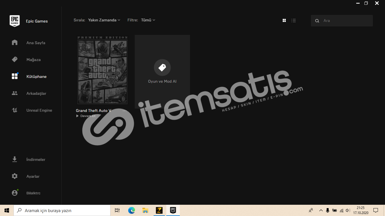The height and width of the screenshot is (216, 385).
Task: Select the Kütüphane library grid icon
Action: click(15, 76)
